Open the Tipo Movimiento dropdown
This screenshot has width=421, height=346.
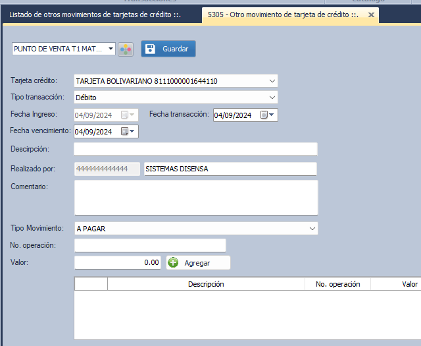(312, 229)
